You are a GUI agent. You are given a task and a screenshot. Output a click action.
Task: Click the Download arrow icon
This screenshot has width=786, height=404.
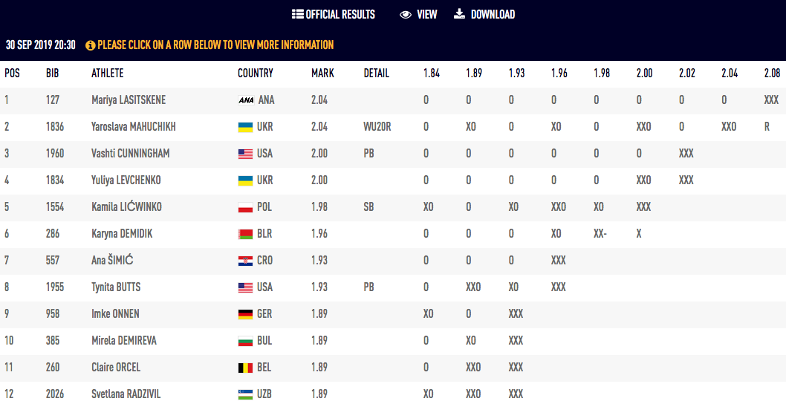[x=460, y=14]
